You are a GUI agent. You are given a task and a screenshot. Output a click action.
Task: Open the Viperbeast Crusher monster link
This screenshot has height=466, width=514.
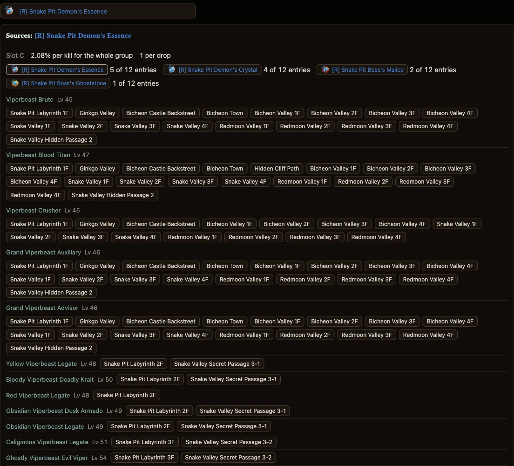coord(34,210)
